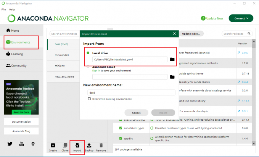This screenshot has width=259, height=157.
Task: Expand the Connect dropdown
Action: point(241,18)
